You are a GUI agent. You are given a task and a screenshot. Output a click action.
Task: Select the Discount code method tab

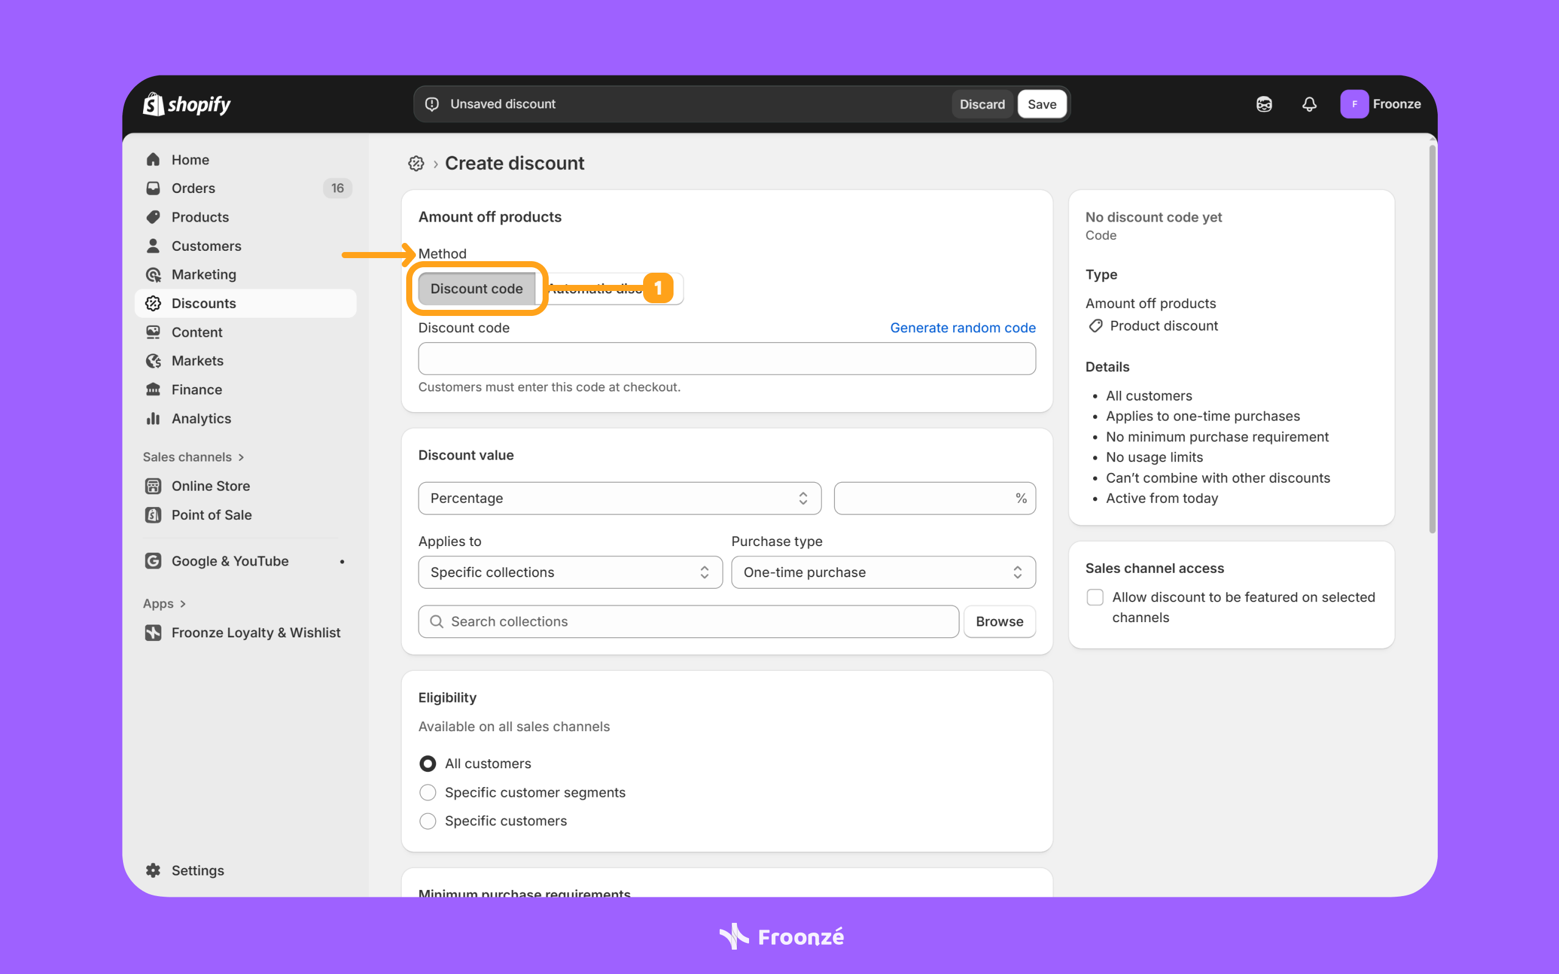point(476,289)
